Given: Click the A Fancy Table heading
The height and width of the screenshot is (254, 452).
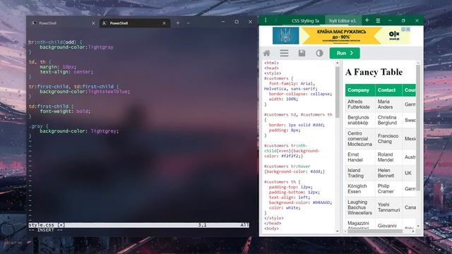Looking at the screenshot, I should pos(374,72).
